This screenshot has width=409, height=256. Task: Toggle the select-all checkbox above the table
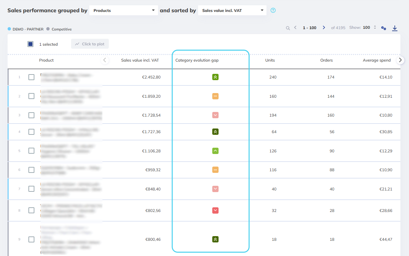[x=30, y=44]
